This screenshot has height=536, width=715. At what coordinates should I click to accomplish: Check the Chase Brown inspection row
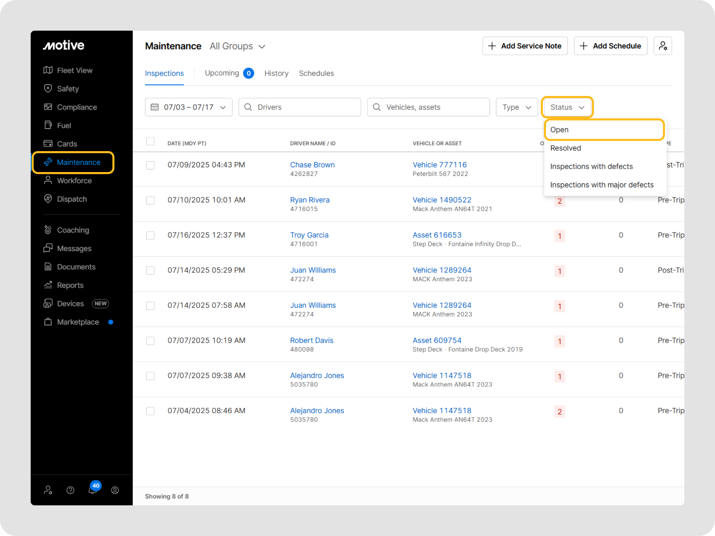coord(150,165)
